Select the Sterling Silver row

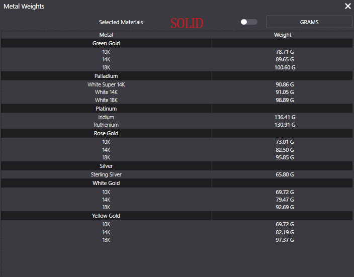[106, 174]
